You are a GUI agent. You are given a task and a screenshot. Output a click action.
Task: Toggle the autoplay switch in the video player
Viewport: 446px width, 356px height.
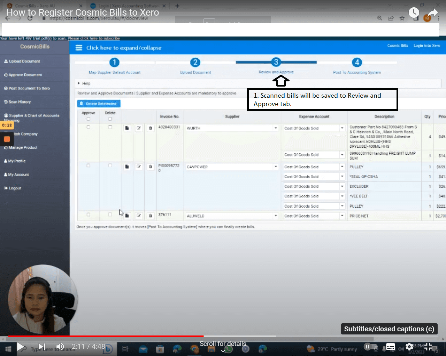[371, 347]
